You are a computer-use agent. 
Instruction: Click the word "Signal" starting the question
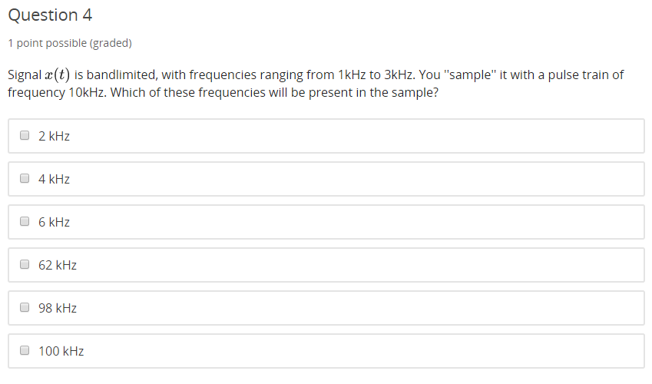(x=25, y=75)
